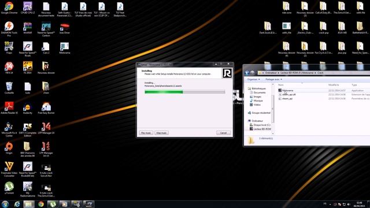Click the installation progress bar
The image size is (370, 208).
click(185, 92)
